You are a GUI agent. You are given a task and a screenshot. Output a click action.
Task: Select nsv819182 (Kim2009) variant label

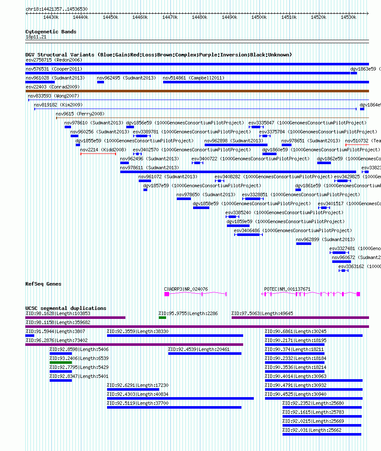click(58, 105)
